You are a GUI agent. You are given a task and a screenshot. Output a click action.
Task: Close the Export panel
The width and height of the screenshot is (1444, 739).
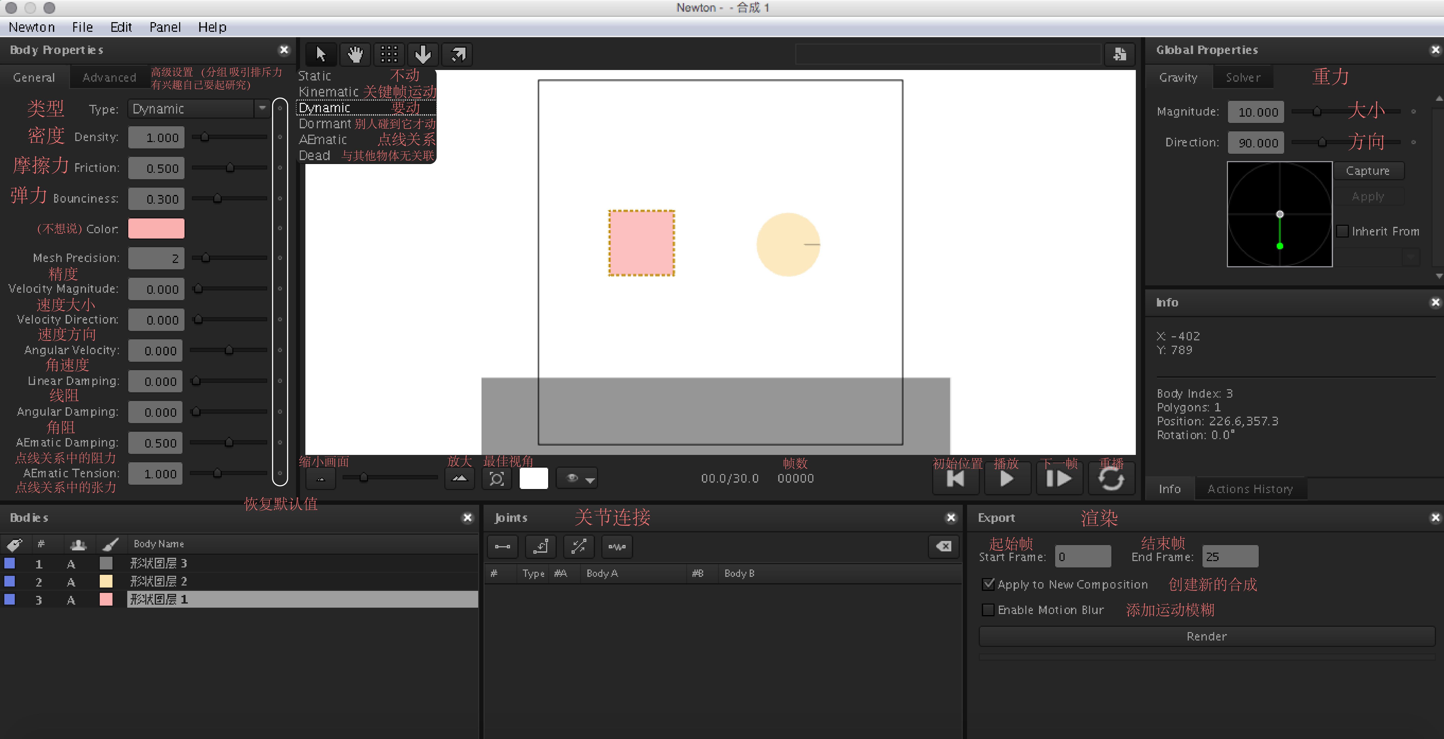tap(1435, 518)
